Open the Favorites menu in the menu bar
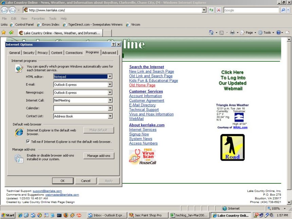Viewport: 292px width, 219px height. (x=38, y=19)
